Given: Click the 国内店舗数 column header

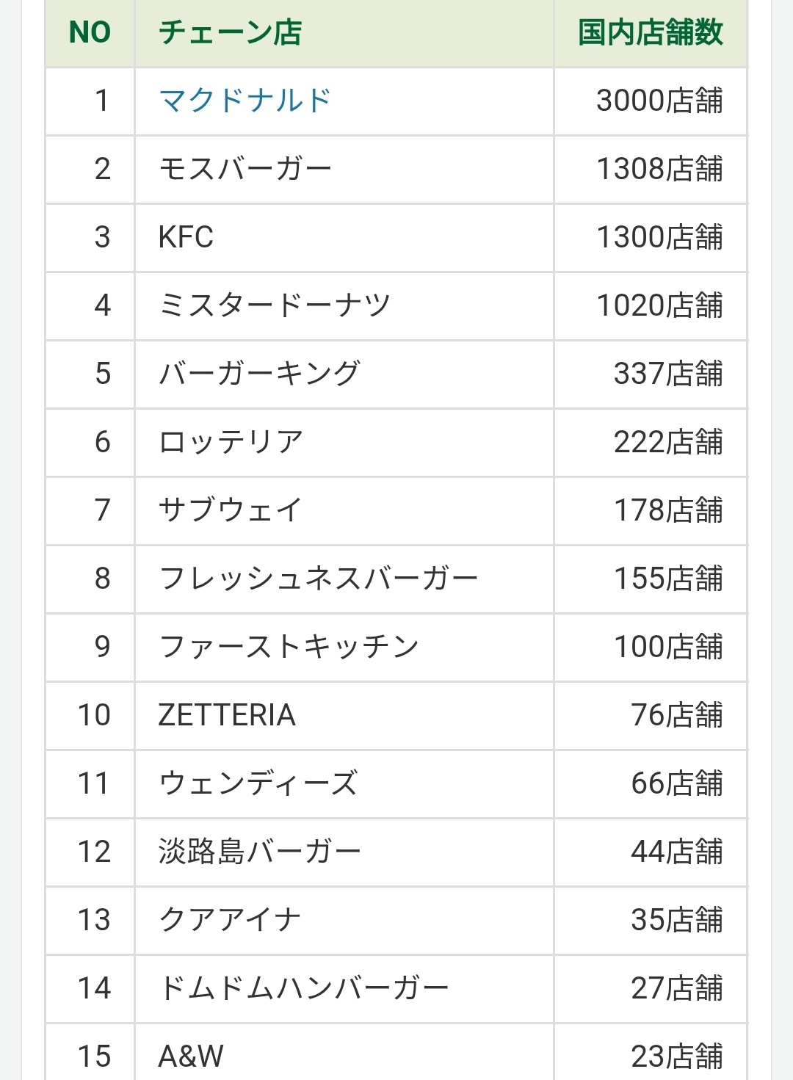Looking at the screenshot, I should point(651,32).
